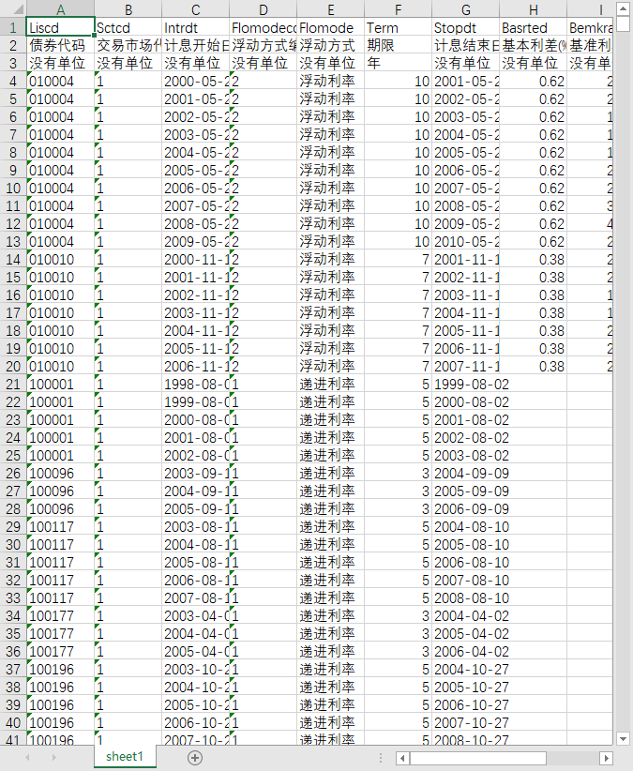Add a new sheet with plus icon
The width and height of the screenshot is (633, 771).
click(x=195, y=758)
